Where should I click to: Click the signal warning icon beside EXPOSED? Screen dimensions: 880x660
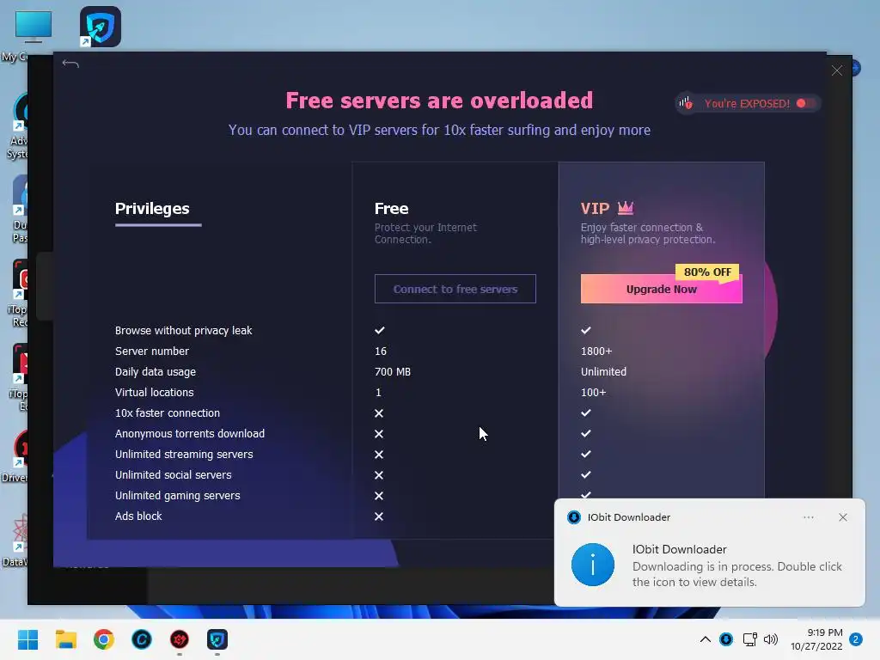685,103
